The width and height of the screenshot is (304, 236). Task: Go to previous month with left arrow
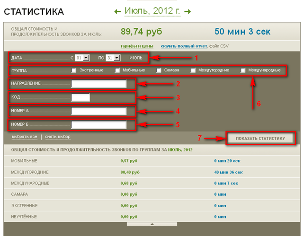click(x=118, y=11)
